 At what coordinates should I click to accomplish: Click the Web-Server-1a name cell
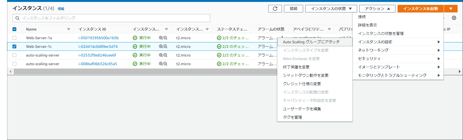pyautogui.click(x=39, y=38)
